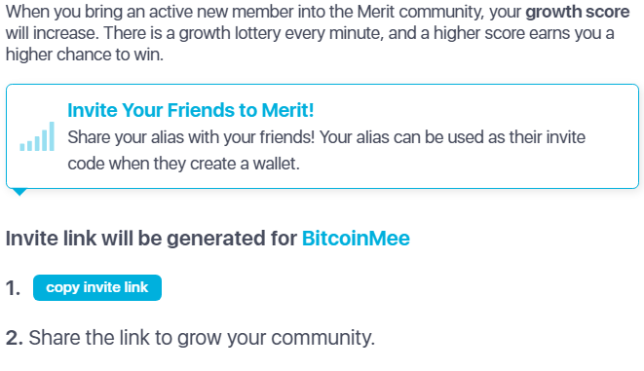Click the tallest bar of growth icon

tap(52, 136)
